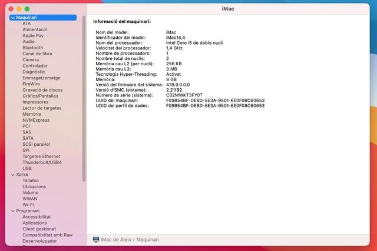The image size is (377, 251).
Task: Click iMac de Aleix in path bar
Action: coord(116,239)
